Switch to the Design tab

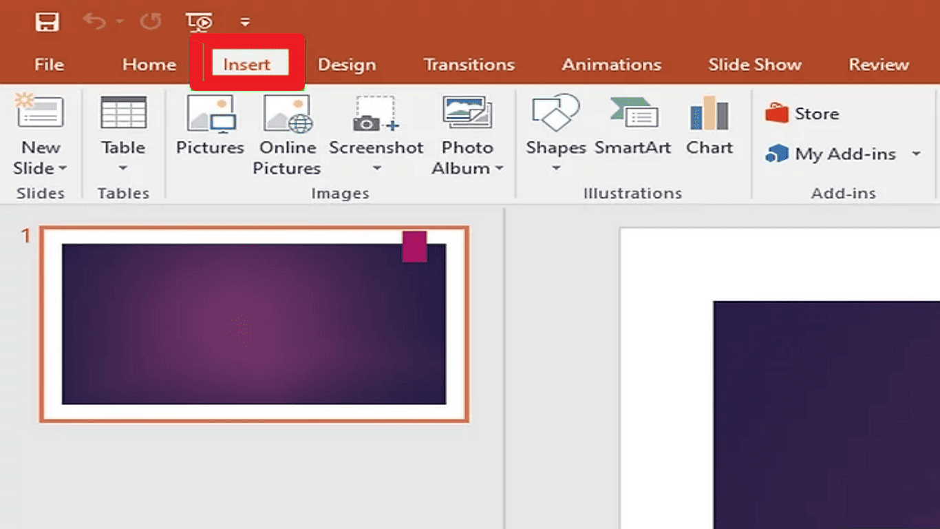[347, 65]
